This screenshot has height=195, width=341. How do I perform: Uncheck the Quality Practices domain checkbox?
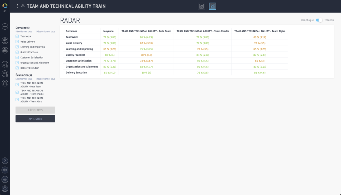coord(17,52)
